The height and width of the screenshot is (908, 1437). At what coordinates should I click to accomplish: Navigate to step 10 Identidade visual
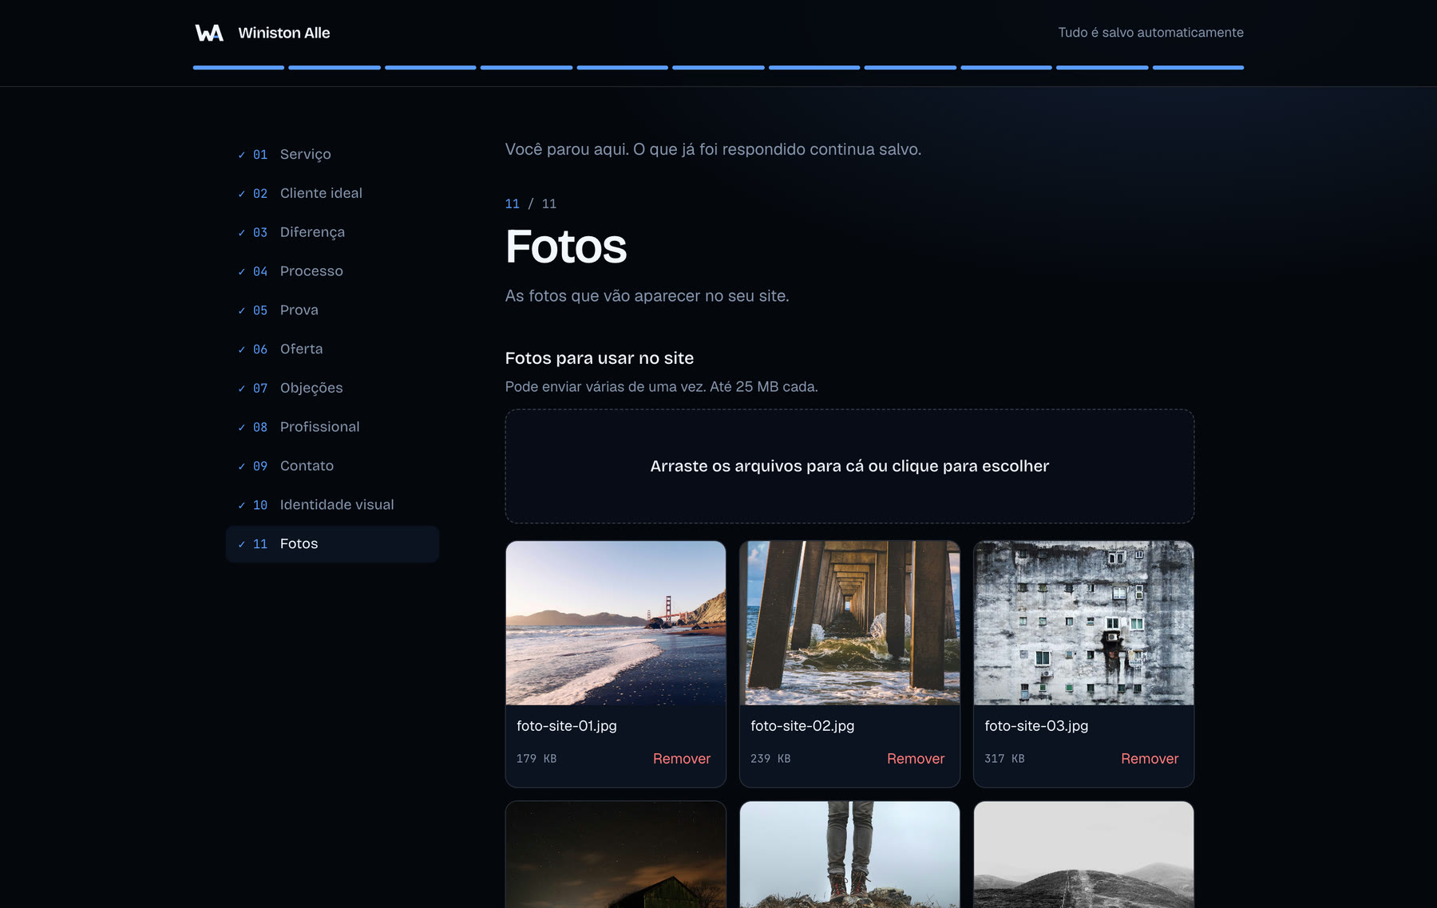click(x=332, y=505)
